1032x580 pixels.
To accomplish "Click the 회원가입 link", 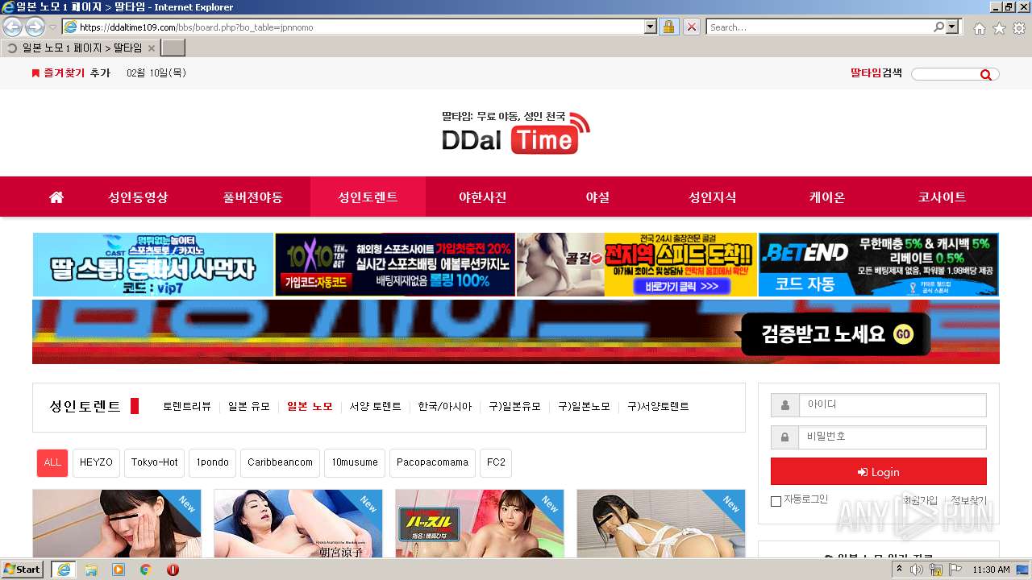I will (920, 500).
